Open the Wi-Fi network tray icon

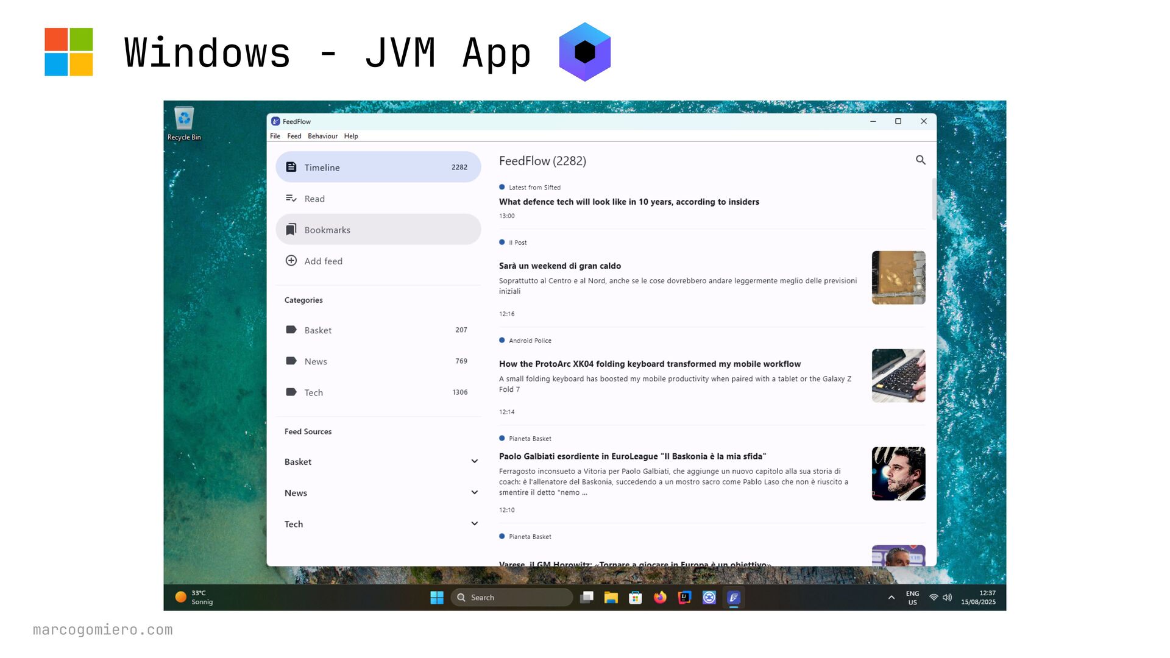coord(934,598)
